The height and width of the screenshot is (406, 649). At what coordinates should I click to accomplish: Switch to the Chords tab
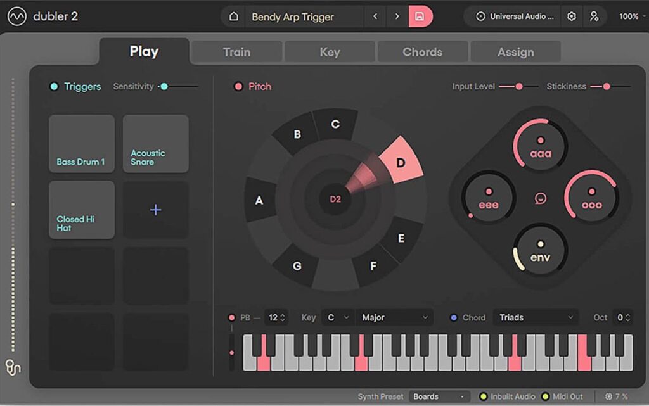click(x=423, y=52)
